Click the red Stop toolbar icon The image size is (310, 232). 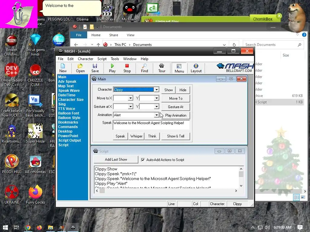click(127, 68)
